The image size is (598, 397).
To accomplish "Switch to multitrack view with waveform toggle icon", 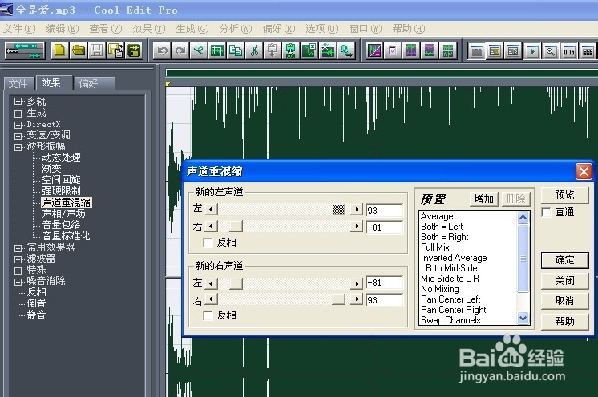I will tap(25, 50).
